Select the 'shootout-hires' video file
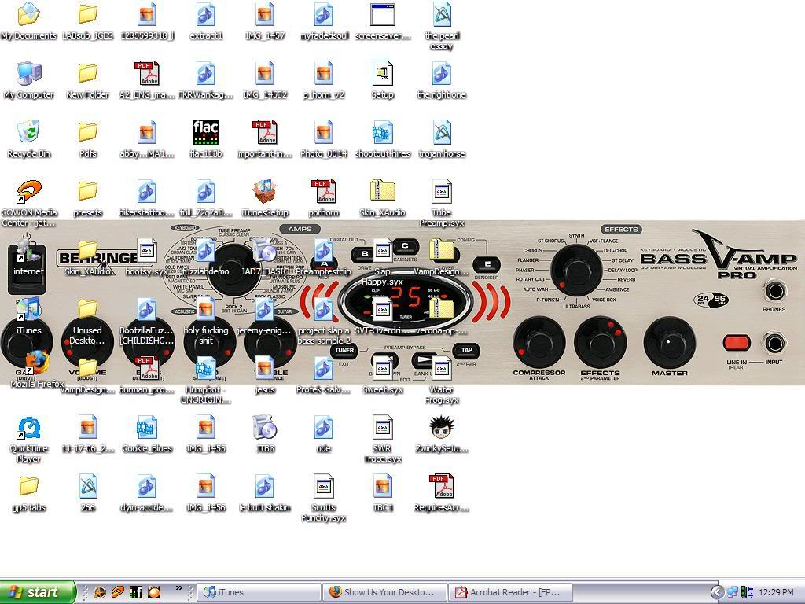 (x=383, y=132)
